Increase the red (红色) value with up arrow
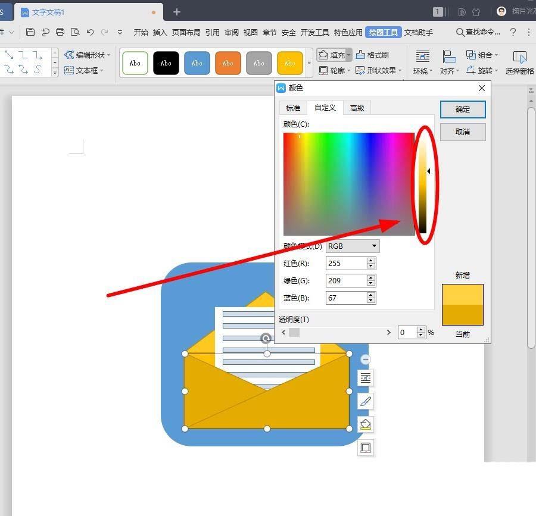The image size is (536, 516). (x=371, y=260)
